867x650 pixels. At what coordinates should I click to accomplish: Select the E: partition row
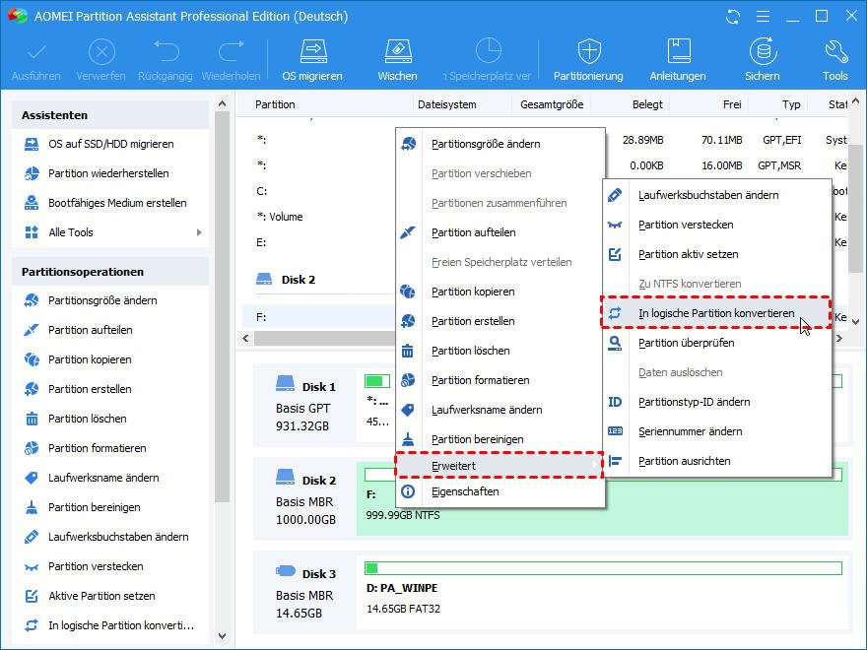pyautogui.click(x=319, y=242)
